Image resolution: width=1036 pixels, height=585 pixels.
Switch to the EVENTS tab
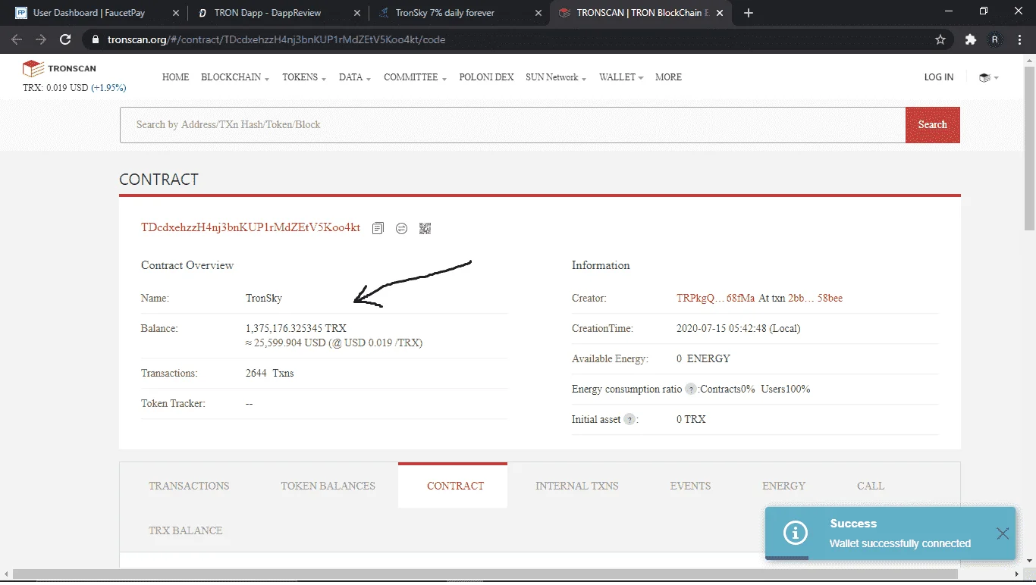point(690,486)
